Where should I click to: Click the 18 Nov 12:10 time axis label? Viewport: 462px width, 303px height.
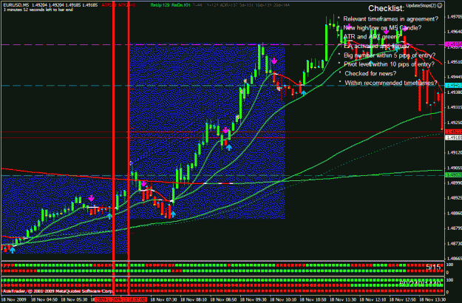[372, 300]
